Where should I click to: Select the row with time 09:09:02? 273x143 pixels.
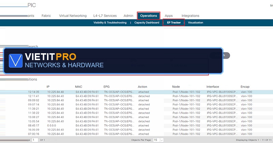[x=136, y=100]
